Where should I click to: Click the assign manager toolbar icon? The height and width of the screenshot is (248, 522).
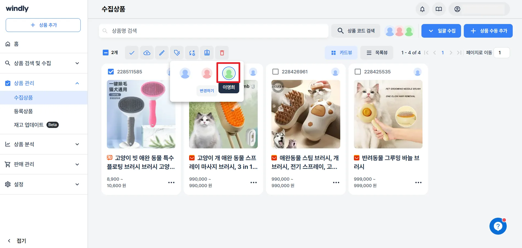coord(207,53)
